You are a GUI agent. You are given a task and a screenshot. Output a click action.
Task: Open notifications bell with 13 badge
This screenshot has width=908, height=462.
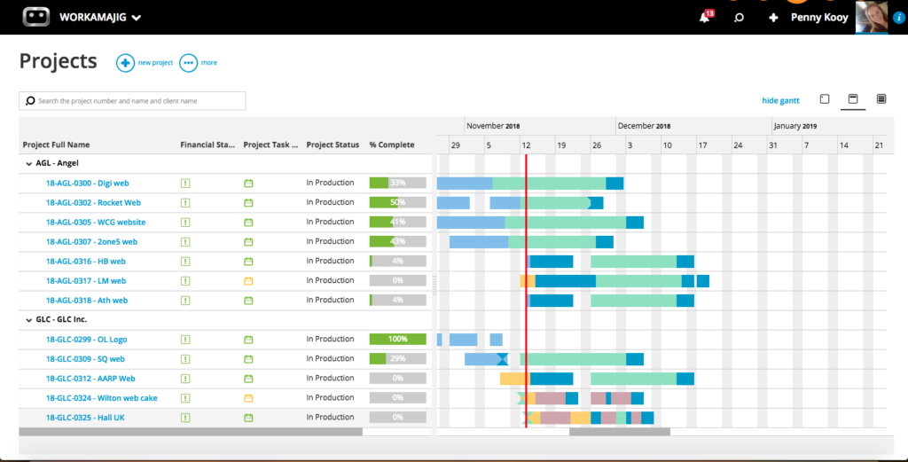[x=705, y=16]
